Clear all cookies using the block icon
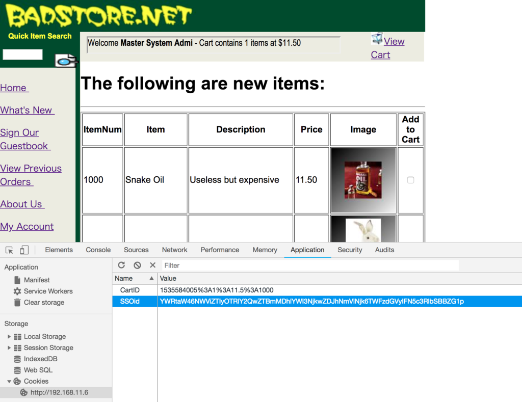This screenshot has height=402, width=522. (x=136, y=265)
